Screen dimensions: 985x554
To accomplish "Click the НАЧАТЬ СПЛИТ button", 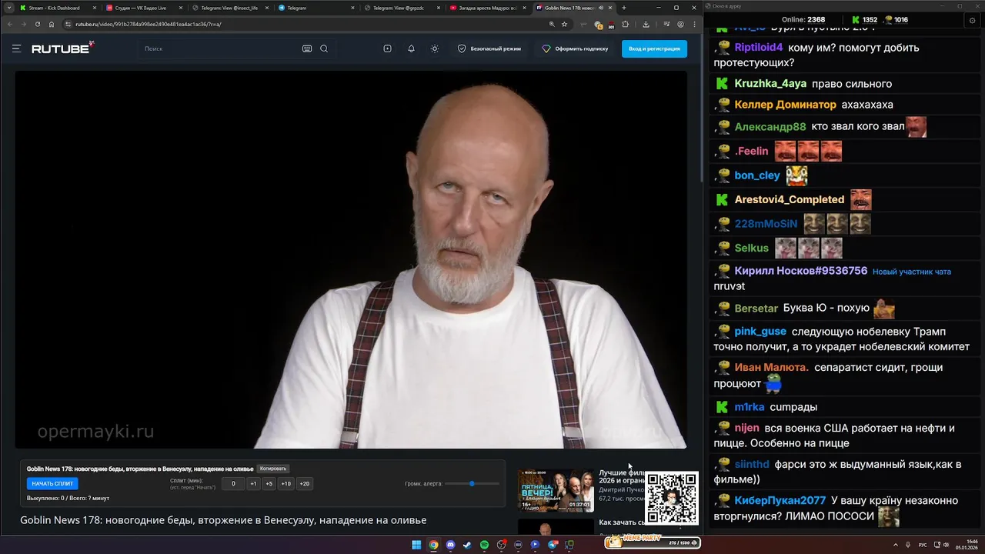I will [x=52, y=484].
